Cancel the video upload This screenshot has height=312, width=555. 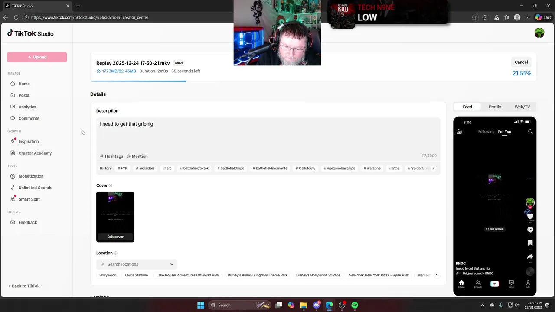click(521, 62)
